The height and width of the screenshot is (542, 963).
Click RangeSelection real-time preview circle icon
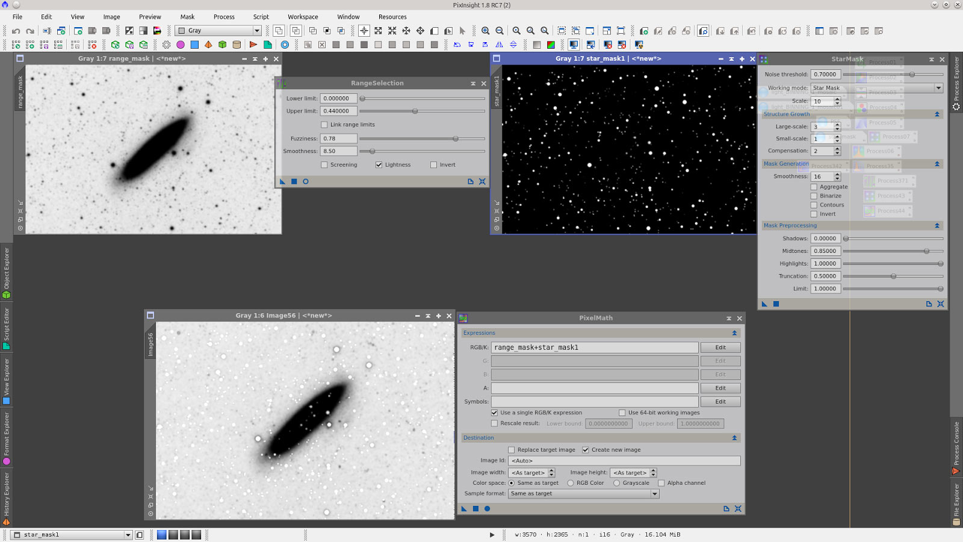click(306, 181)
